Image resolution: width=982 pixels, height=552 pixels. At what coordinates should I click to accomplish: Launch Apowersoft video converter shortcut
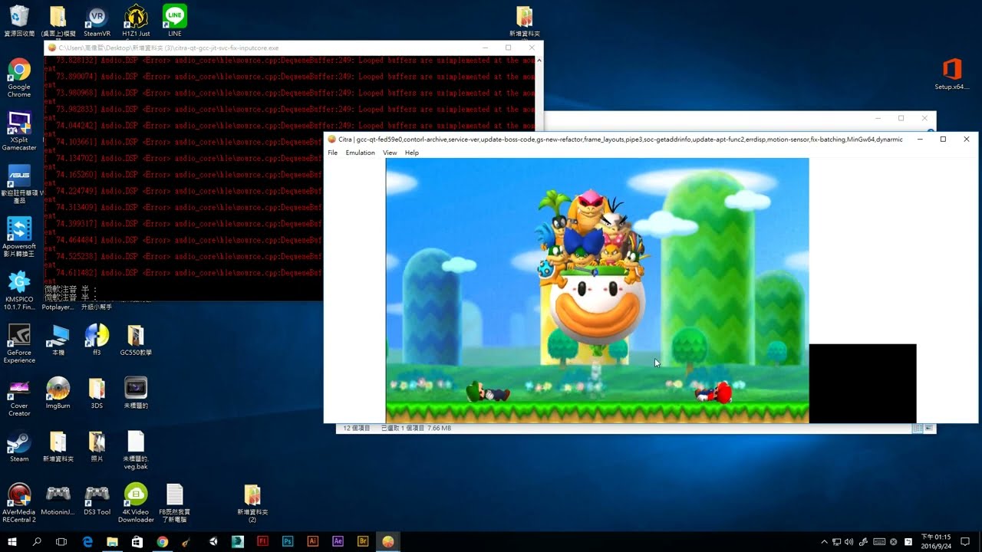(19, 237)
